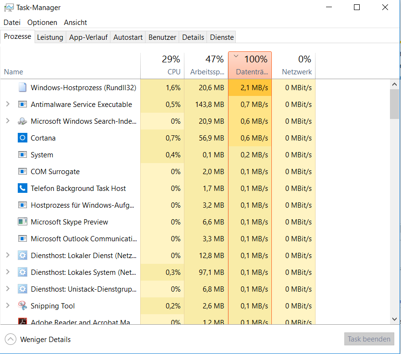Click the 2,1 MB/s disk value
Viewport: 401px width, 354px height.
(254, 88)
